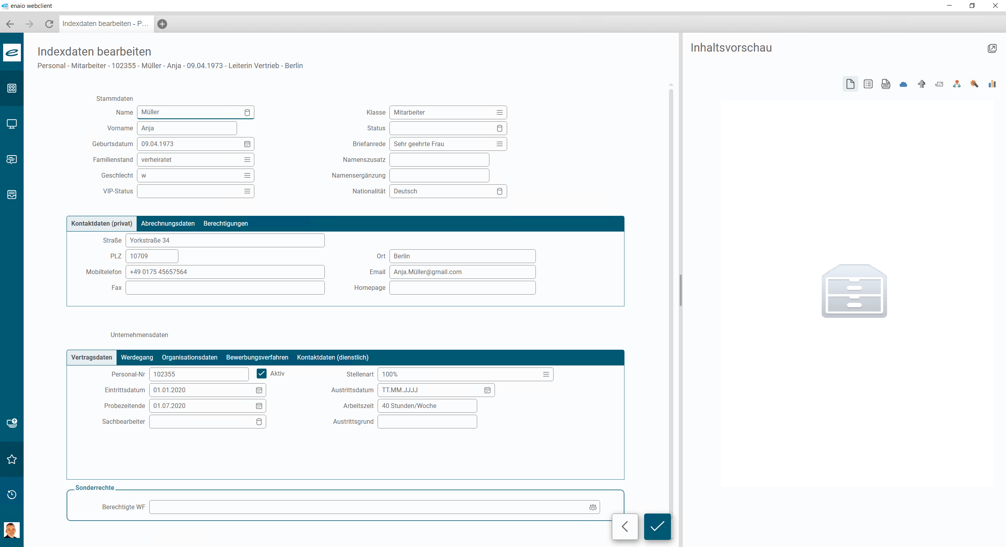Click the list view icon in preview toolbar
1006x547 pixels.
pyautogui.click(x=868, y=84)
